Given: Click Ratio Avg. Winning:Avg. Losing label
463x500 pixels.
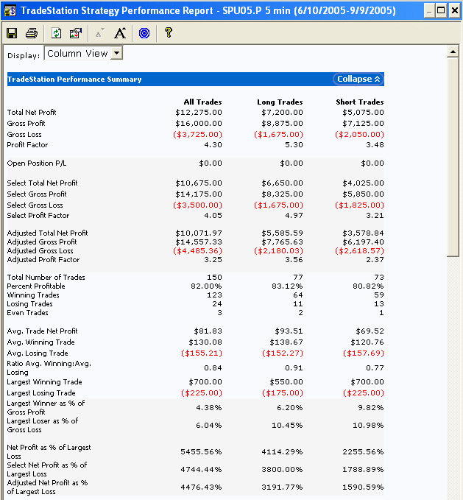Looking at the screenshot, I should click(49, 368).
